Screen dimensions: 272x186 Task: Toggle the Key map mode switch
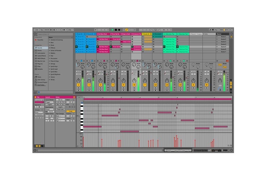coord(216,30)
